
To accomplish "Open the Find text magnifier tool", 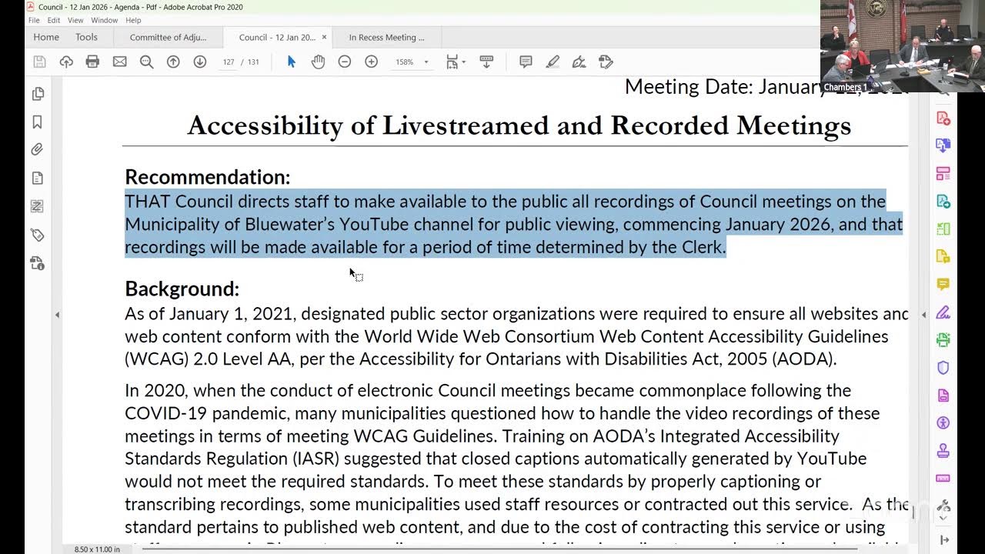I will tap(146, 62).
